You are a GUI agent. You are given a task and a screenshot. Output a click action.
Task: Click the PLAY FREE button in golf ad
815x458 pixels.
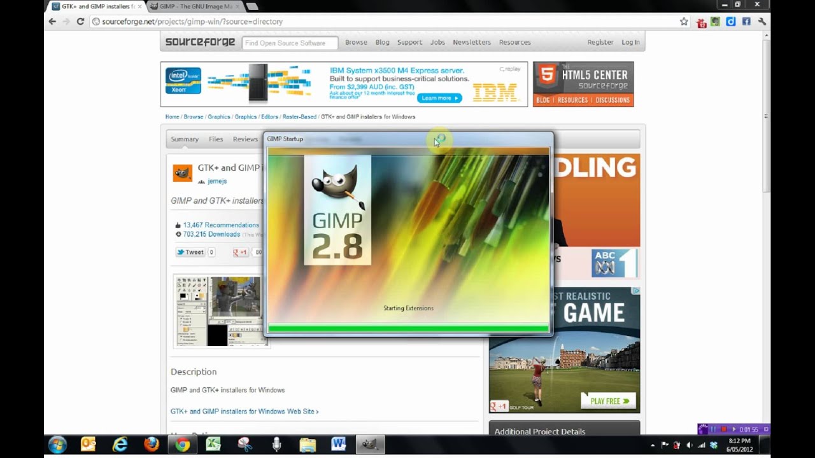pyautogui.click(x=608, y=401)
